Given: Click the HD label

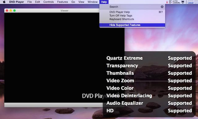Looking at the screenshot, I should (110, 111).
